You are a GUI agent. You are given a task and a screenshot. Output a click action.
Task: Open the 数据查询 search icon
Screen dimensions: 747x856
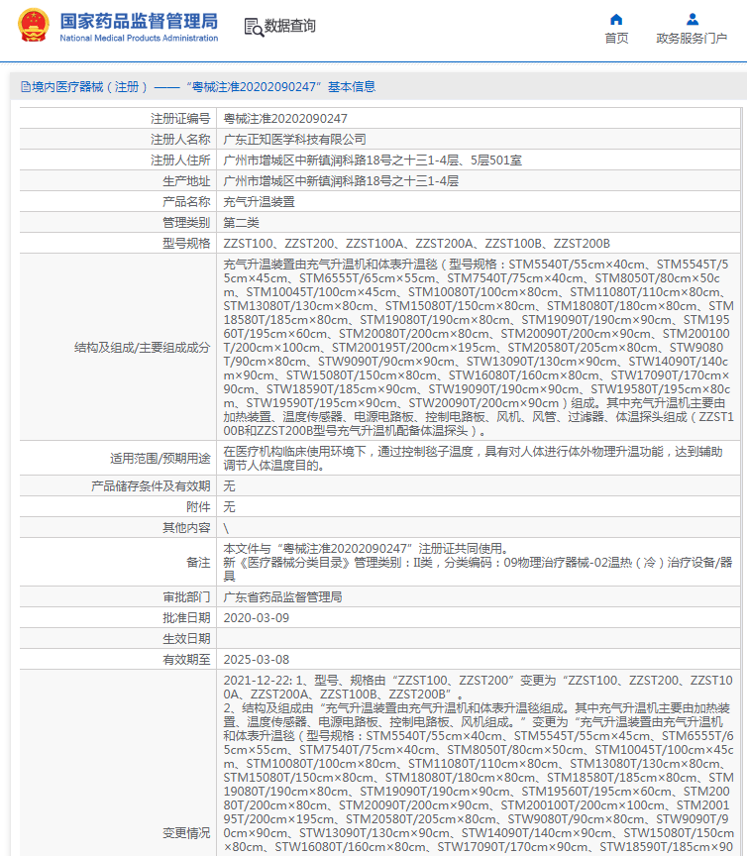point(254,26)
